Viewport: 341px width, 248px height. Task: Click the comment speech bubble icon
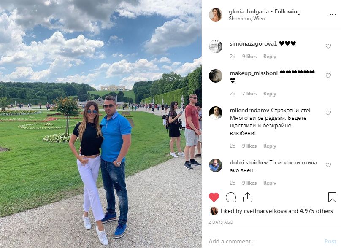(231, 197)
